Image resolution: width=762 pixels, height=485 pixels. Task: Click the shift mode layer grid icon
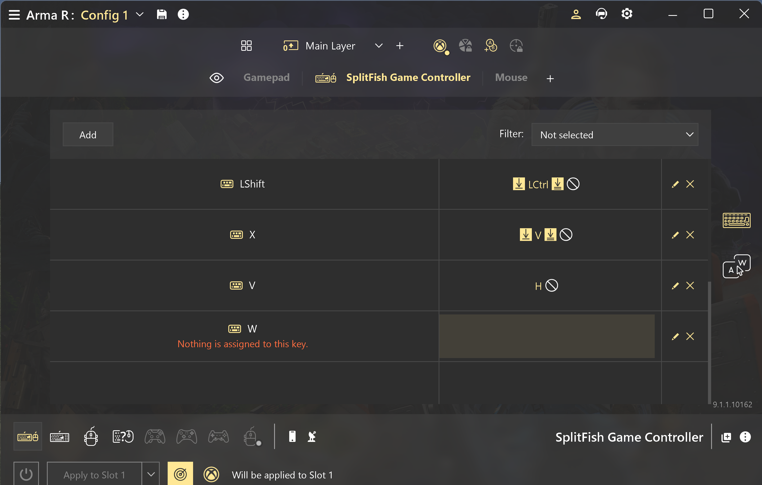pos(246,46)
